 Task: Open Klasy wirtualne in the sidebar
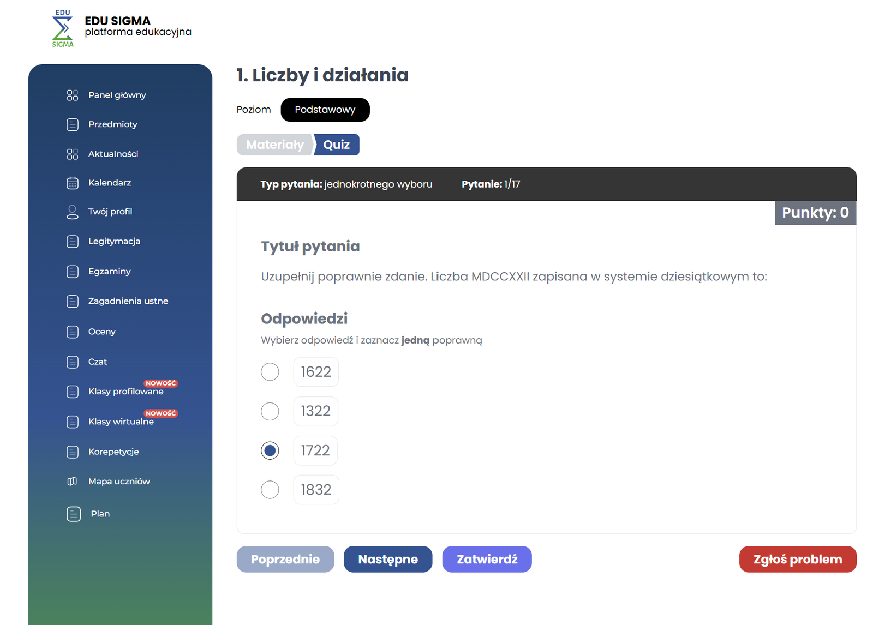[x=121, y=422]
